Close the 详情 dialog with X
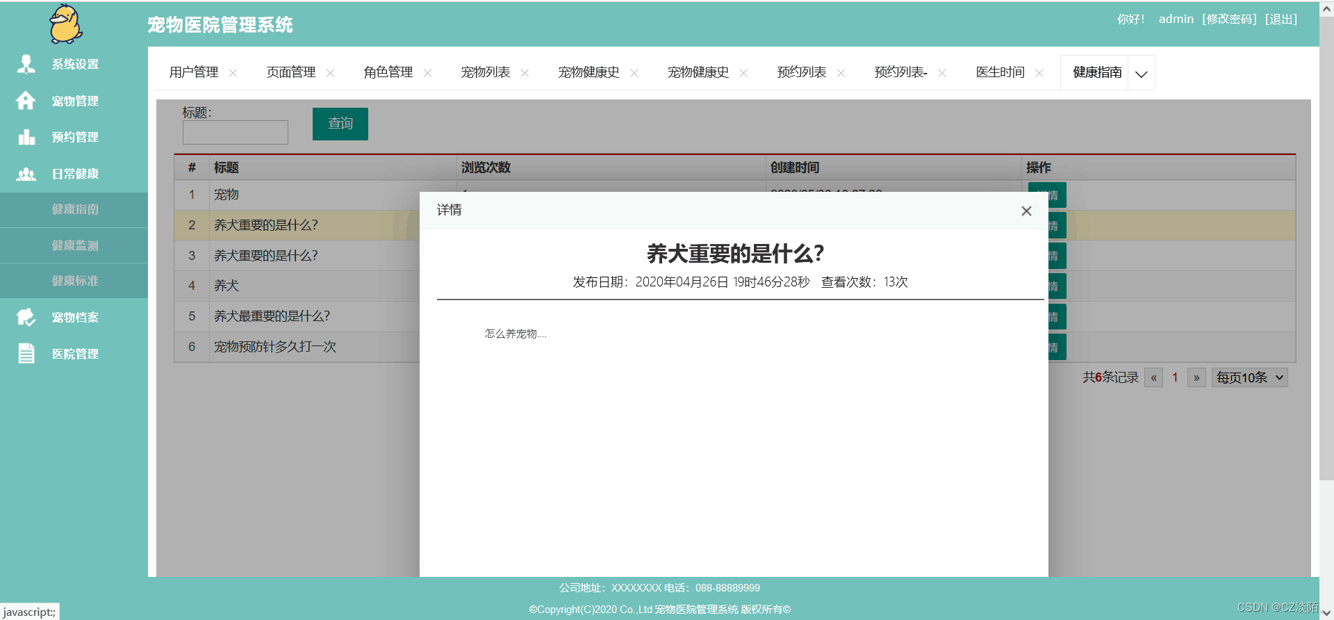Image resolution: width=1334 pixels, height=620 pixels. (x=1026, y=211)
